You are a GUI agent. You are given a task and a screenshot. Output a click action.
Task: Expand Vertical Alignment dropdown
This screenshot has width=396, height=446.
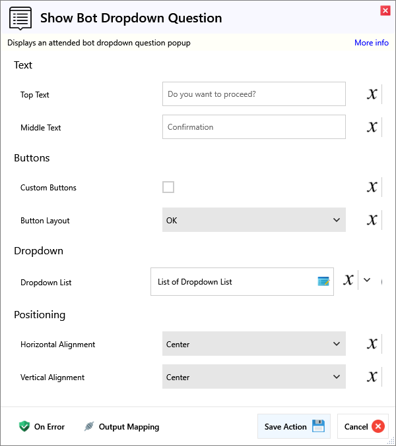pos(254,377)
